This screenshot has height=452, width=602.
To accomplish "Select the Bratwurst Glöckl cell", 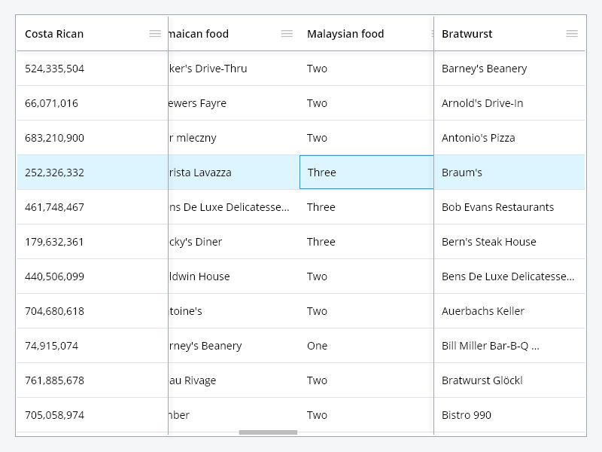I will click(x=509, y=380).
